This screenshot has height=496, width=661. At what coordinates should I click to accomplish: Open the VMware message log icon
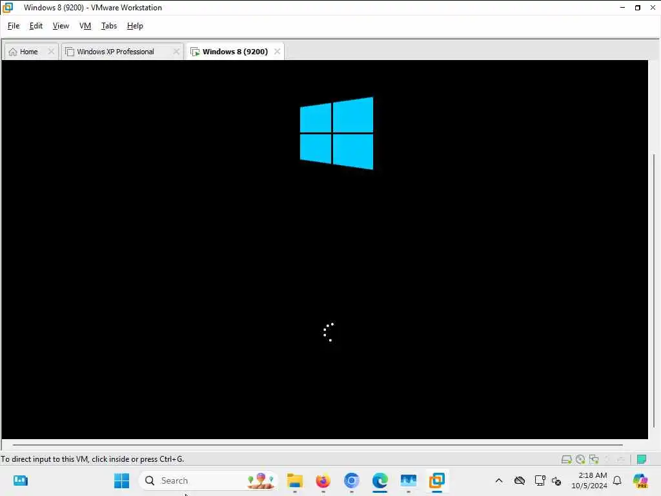pos(642,459)
